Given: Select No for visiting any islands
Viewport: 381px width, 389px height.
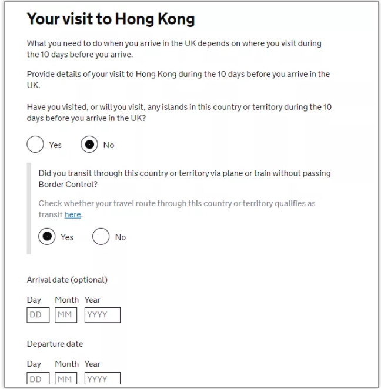Looking at the screenshot, I should click(89, 145).
